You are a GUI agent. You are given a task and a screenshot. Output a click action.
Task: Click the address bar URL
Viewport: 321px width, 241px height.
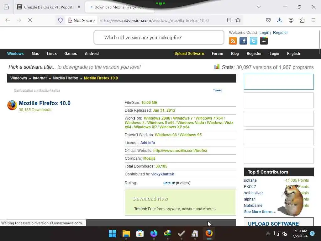pos(154,20)
